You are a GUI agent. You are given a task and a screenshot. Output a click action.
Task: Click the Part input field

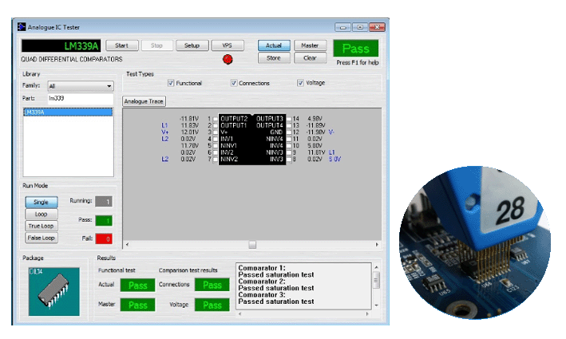pyautogui.click(x=80, y=98)
